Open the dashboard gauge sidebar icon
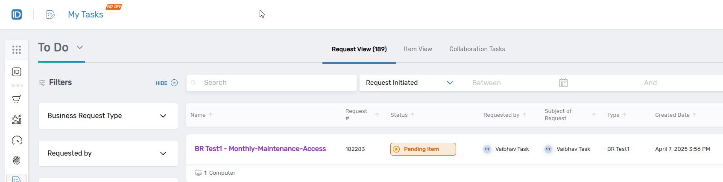 17,140
